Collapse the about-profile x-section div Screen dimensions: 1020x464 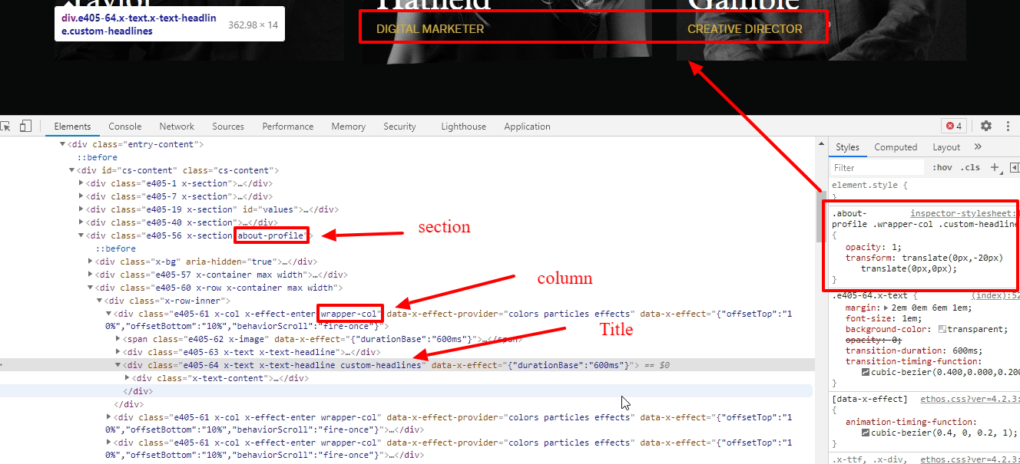[x=82, y=235]
